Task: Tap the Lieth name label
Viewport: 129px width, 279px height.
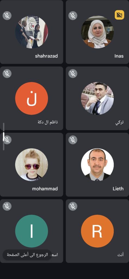Action: coord(118,189)
